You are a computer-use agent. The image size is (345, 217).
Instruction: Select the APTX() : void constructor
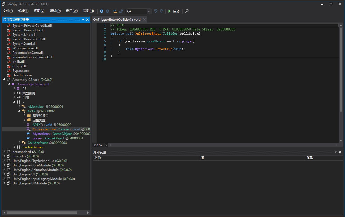[52, 125]
